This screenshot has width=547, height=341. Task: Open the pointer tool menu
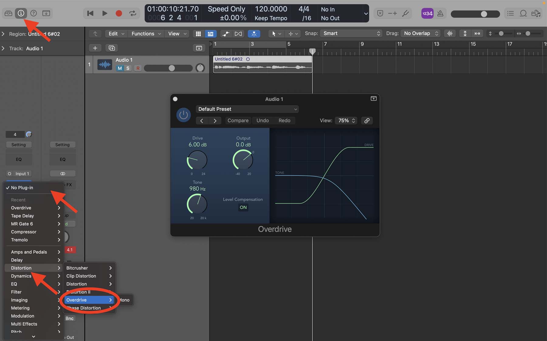tap(276, 34)
